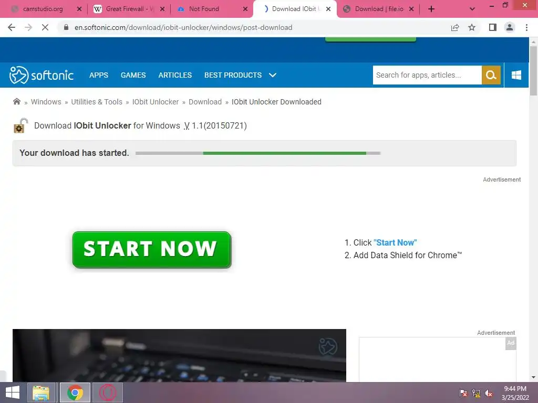Click the download progress bar
This screenshot has height=403, width=538.
(x=257, y=153)
